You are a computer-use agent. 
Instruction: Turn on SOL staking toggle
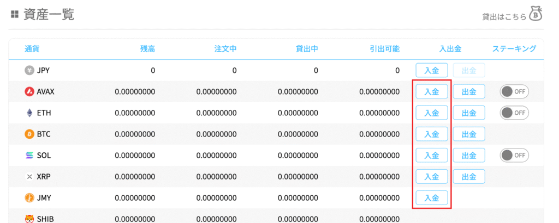click(514, 155)
